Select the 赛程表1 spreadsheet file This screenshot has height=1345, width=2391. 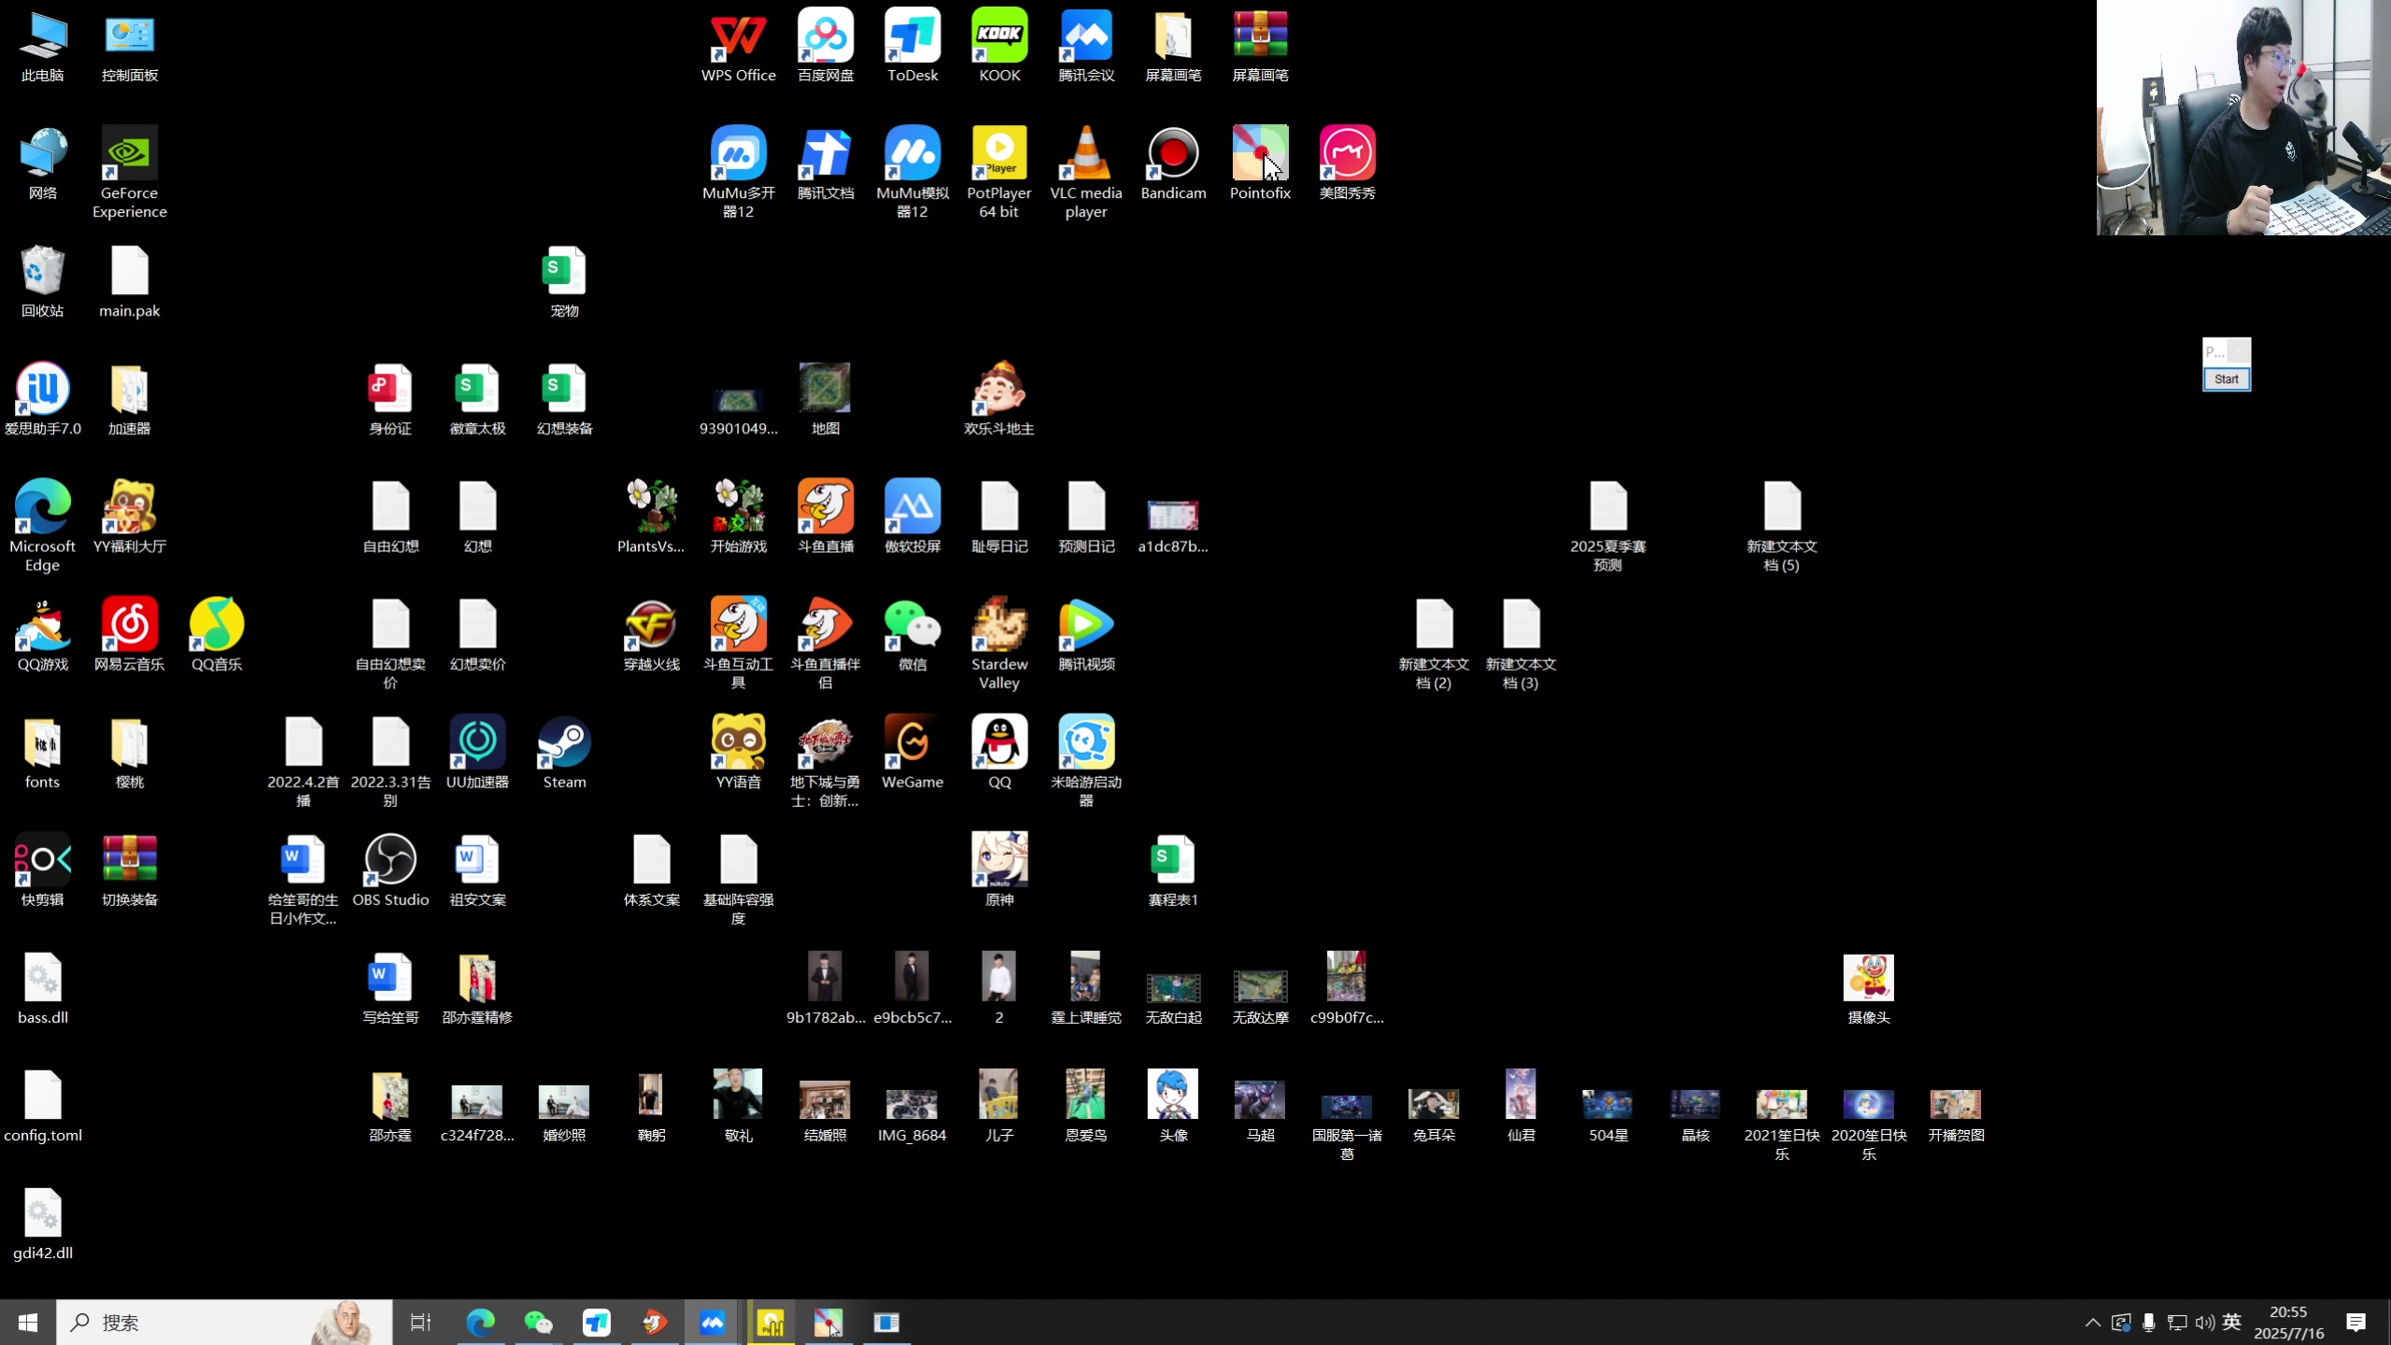pyautogui.click(x=1173, y=871)
